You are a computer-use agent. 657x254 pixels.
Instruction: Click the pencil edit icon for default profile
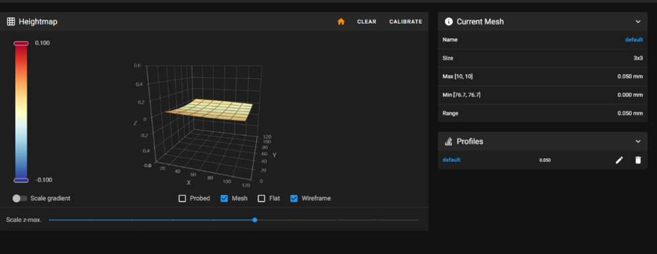[620, 160]
